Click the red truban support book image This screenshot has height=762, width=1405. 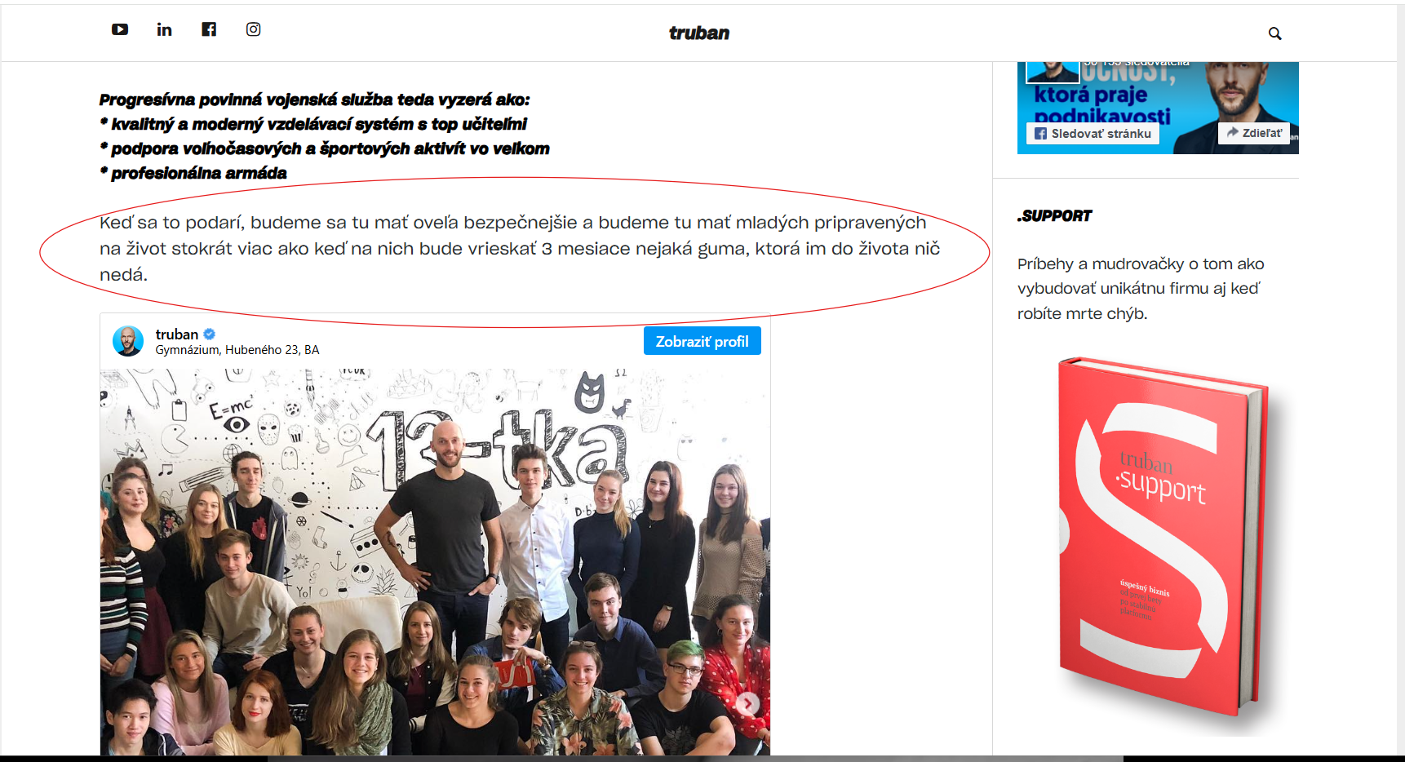point(1163,537)
